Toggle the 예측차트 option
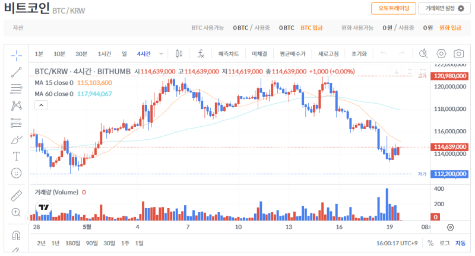475x256 pixels. click(229, 54)
